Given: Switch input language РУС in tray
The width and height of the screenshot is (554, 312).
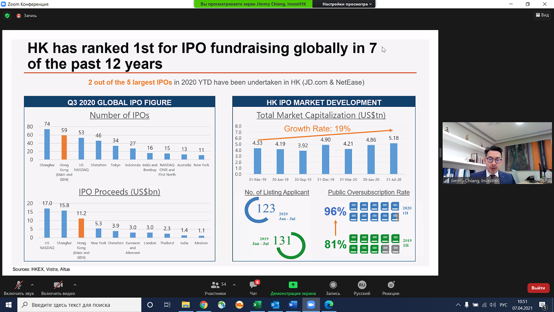Looking at the screenshot, I should [503, 305].
